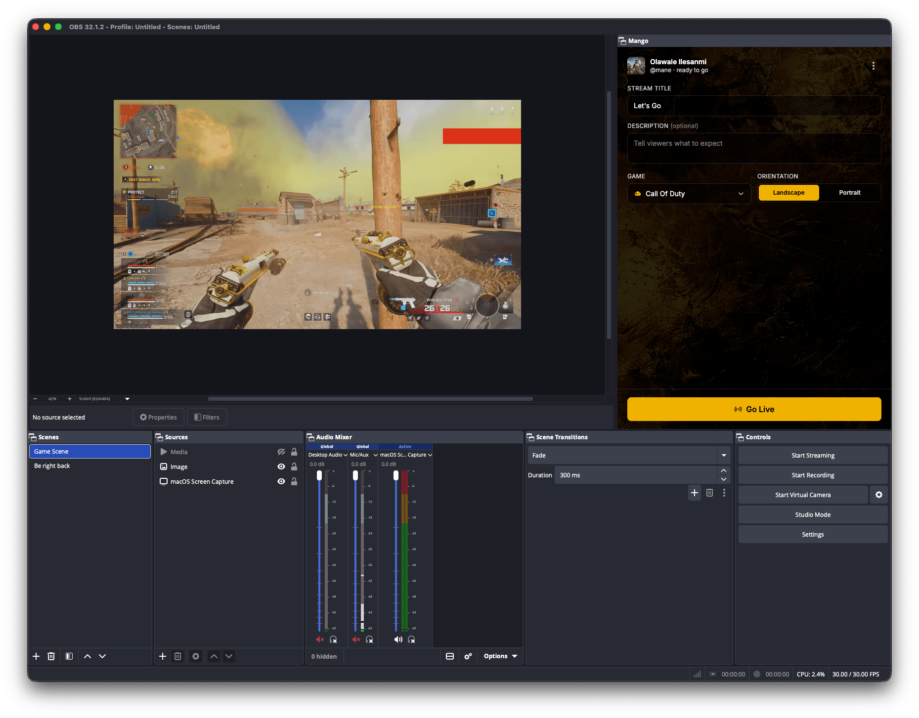Move scene down with arrow in Scenes panel
919x718 pixels.
point(102,656)
